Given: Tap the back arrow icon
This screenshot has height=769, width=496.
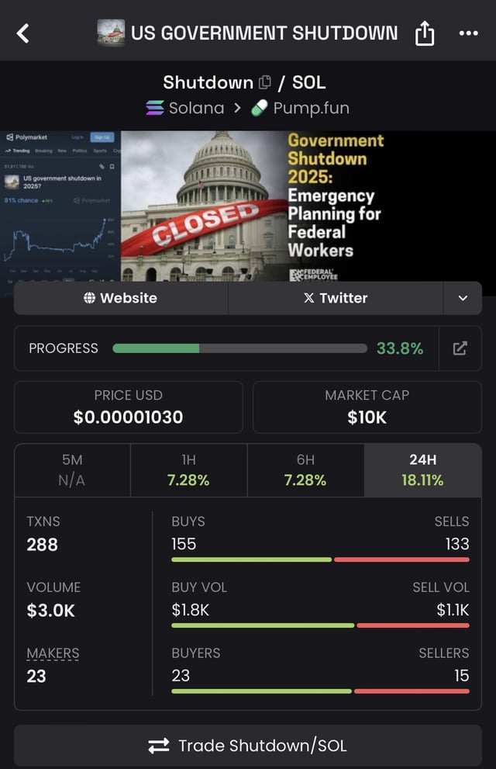Looking at the screenshot, I should pyautogui.click(x=23, y=33).
